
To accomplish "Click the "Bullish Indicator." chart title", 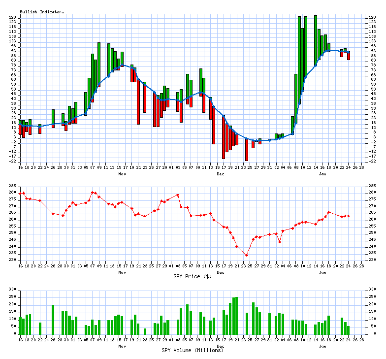I will (x=42, y=12).
